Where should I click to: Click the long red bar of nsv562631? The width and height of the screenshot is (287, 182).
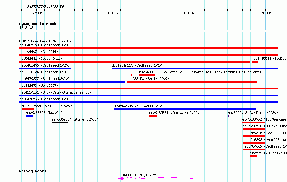(x=134, y=62)
